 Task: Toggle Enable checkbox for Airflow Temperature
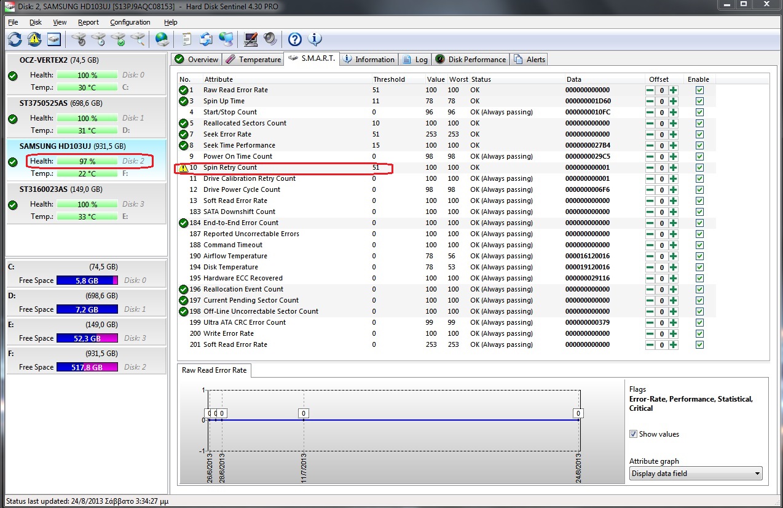(x=699, y=256)
